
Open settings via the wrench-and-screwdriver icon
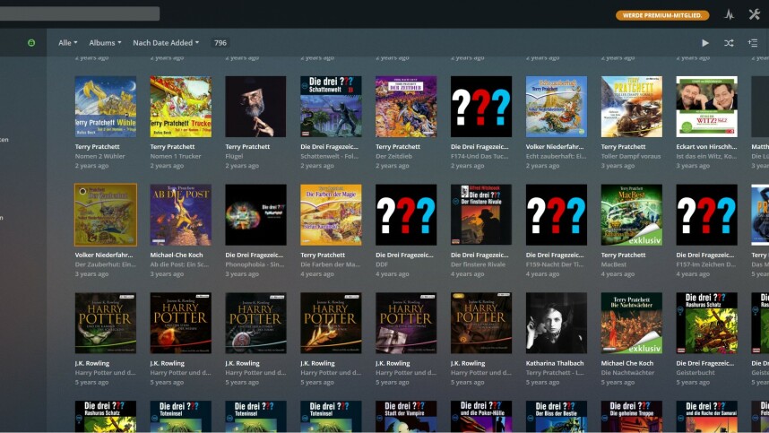click(755, 14)
